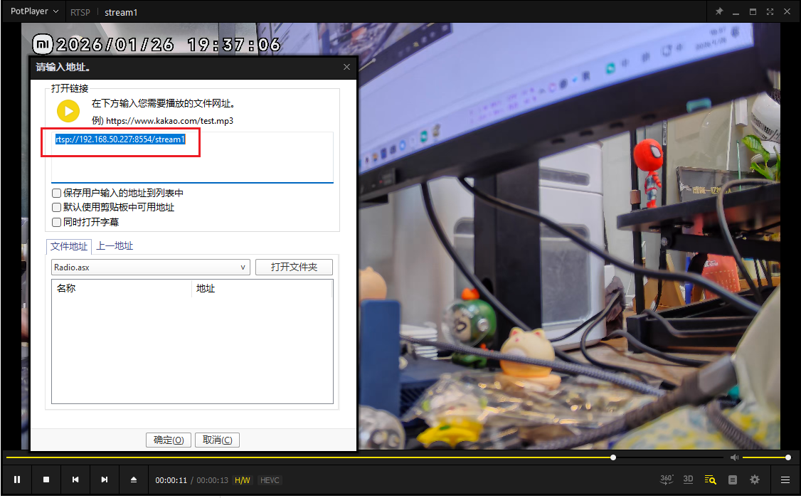Pause the stream playback

[x=17, y=480]
